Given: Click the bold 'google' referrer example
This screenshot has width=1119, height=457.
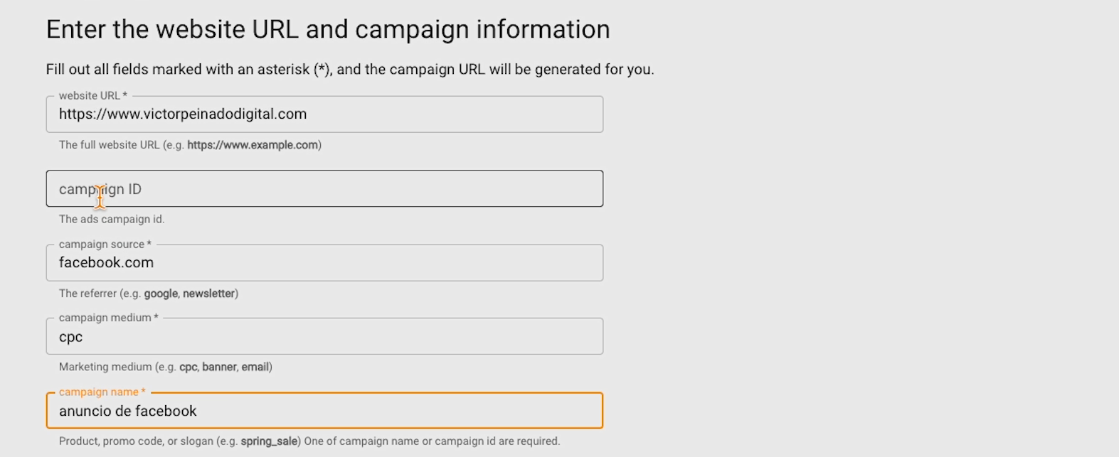Looking at the screenshot, I should tap(161, 294).
